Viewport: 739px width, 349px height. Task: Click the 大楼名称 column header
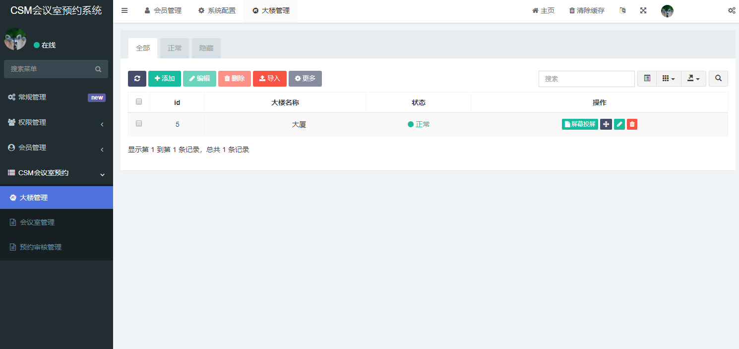tap(285, 102)
